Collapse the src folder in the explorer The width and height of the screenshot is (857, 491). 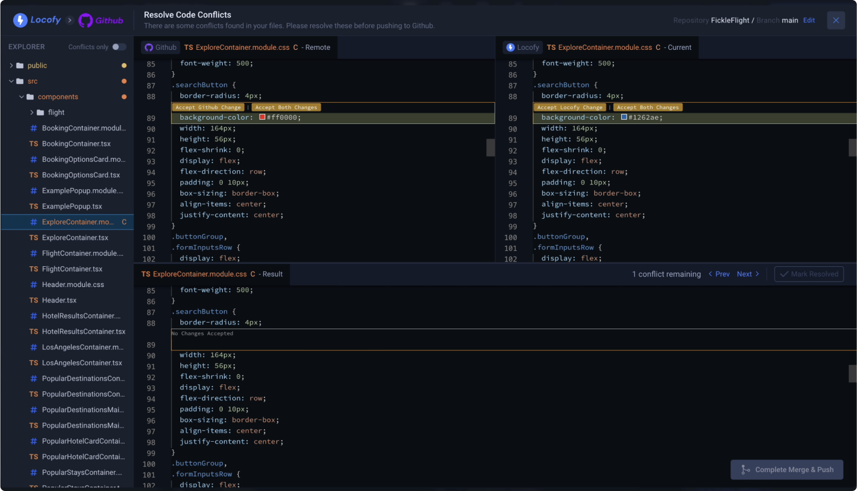[x=11, y=81]
